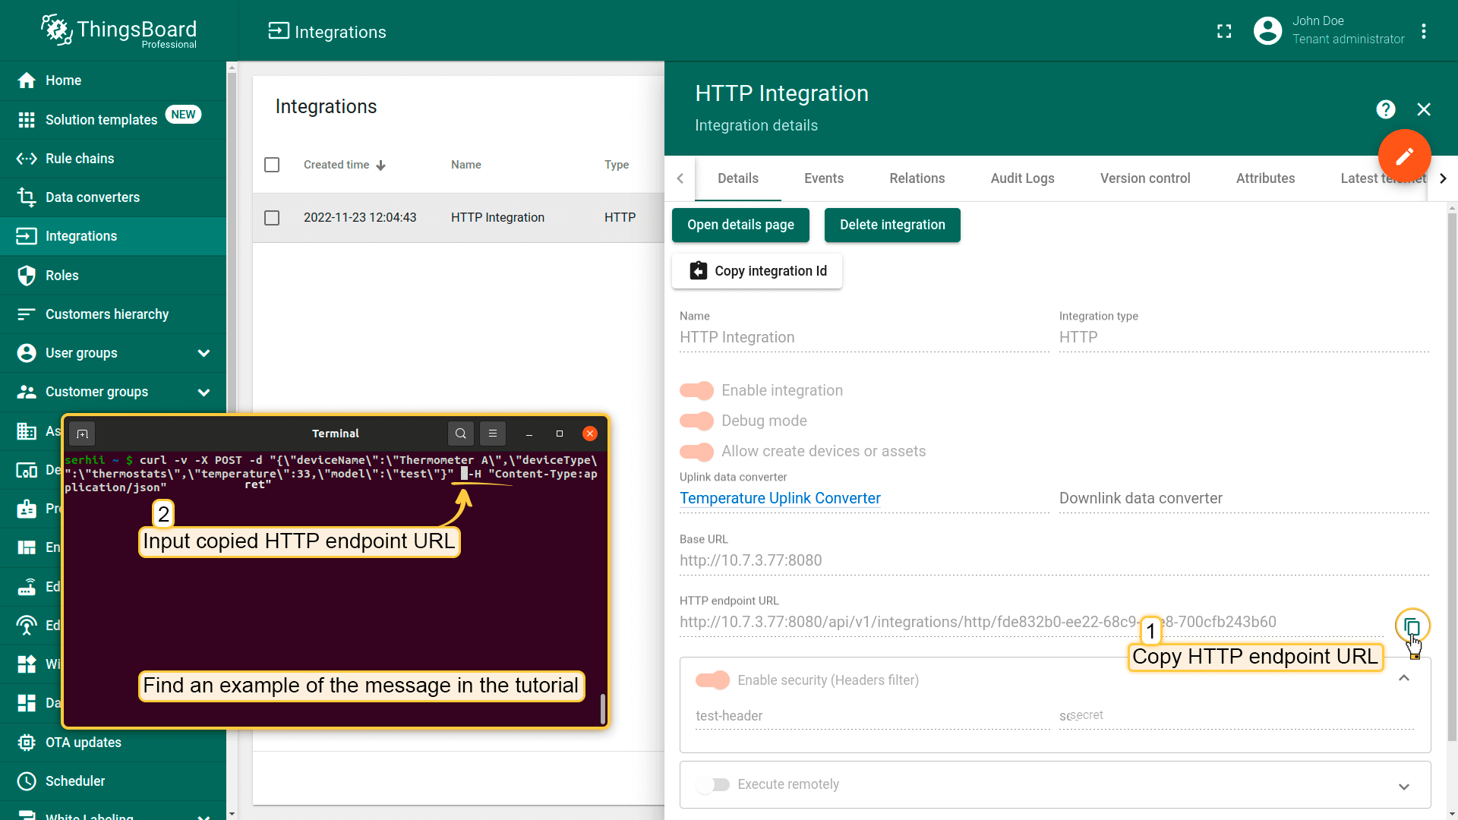Open the three-dot user menu
This screenshot has width=1458, height=820.
click(x=1424, y=31)
